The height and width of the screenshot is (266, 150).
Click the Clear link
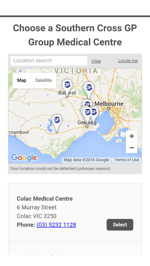point(96,61)
